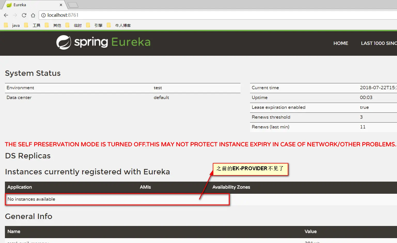The height and width of the screenshot is (243, 397).
Task: Click the 'Data center' row label
Action: tap(19, 98)
